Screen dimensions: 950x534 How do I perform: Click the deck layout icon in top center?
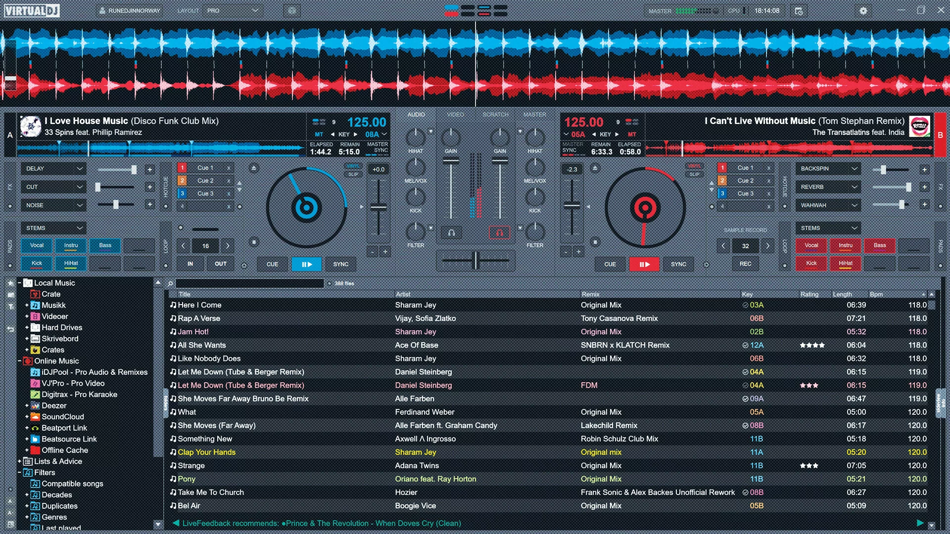tap(475, 10)
